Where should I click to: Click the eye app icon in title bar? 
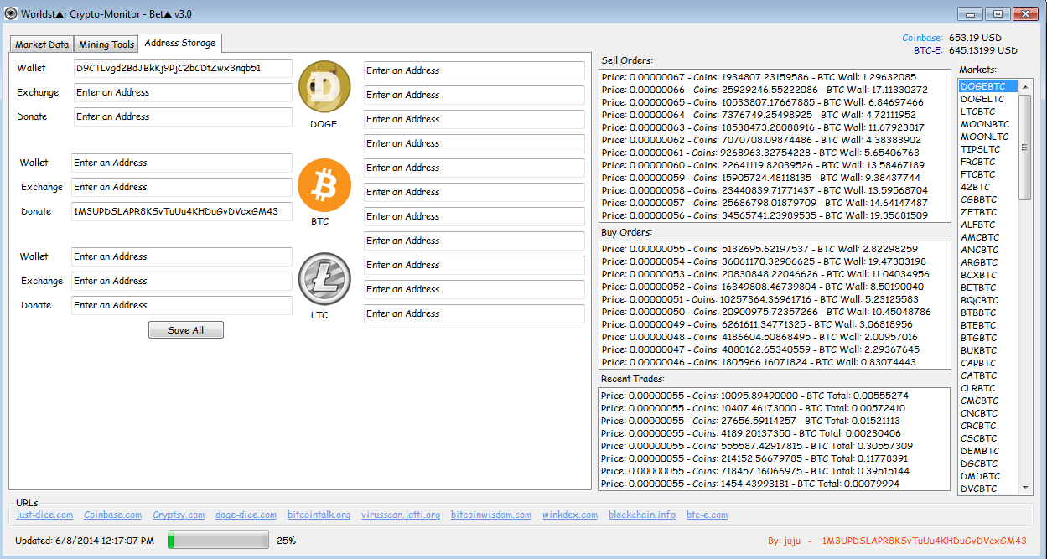(x=11, y=13)
